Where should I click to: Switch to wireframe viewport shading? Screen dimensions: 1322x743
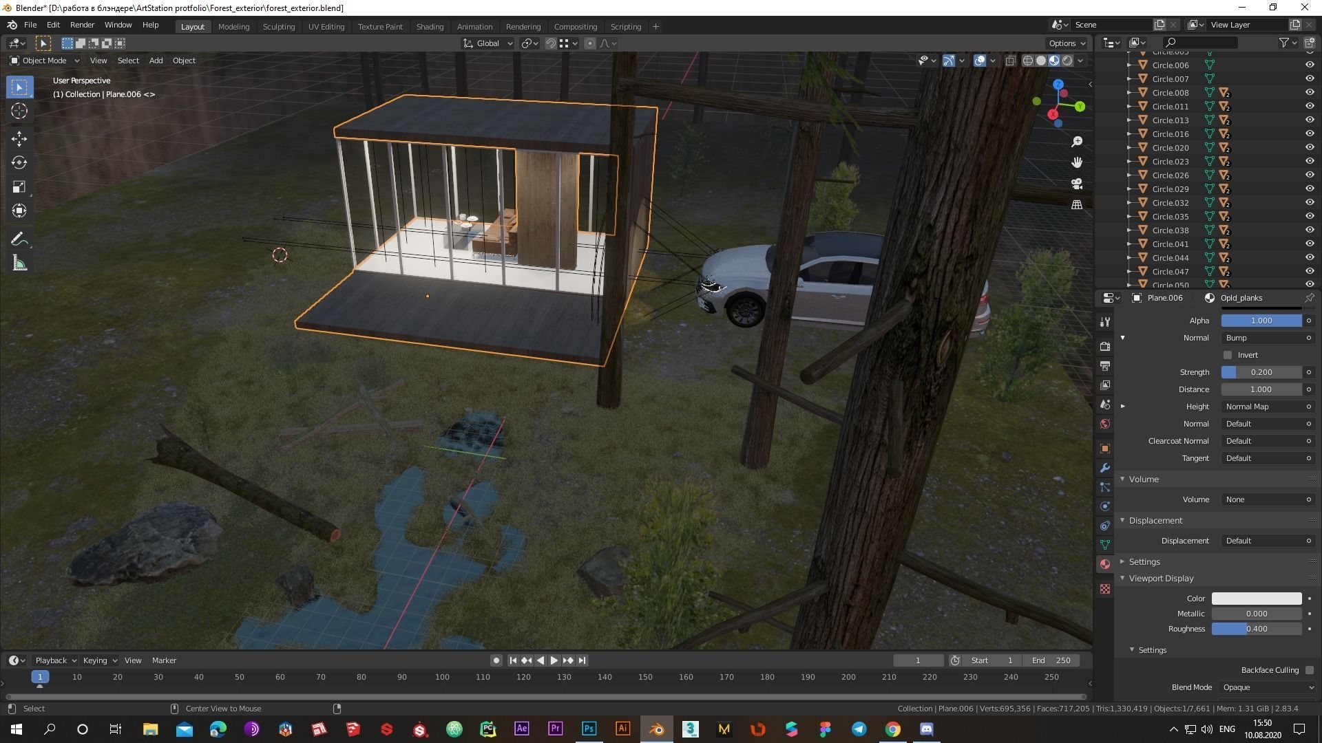[x=1028, y=61]
